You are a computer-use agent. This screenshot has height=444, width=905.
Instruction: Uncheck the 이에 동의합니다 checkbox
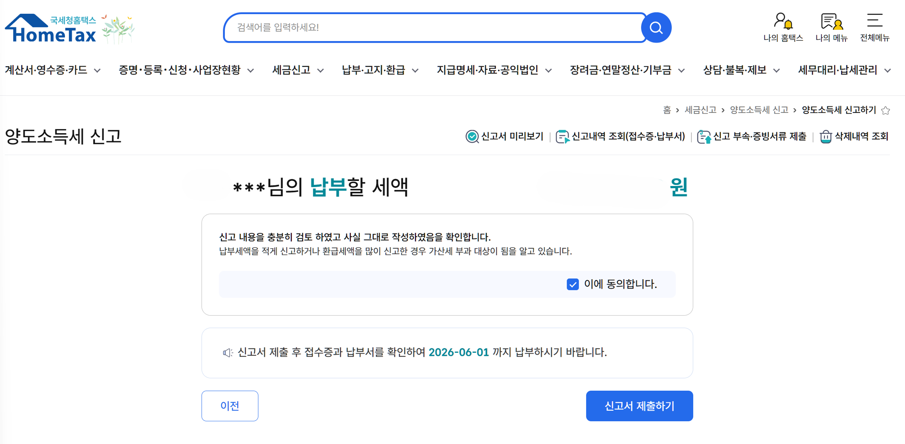573,284
